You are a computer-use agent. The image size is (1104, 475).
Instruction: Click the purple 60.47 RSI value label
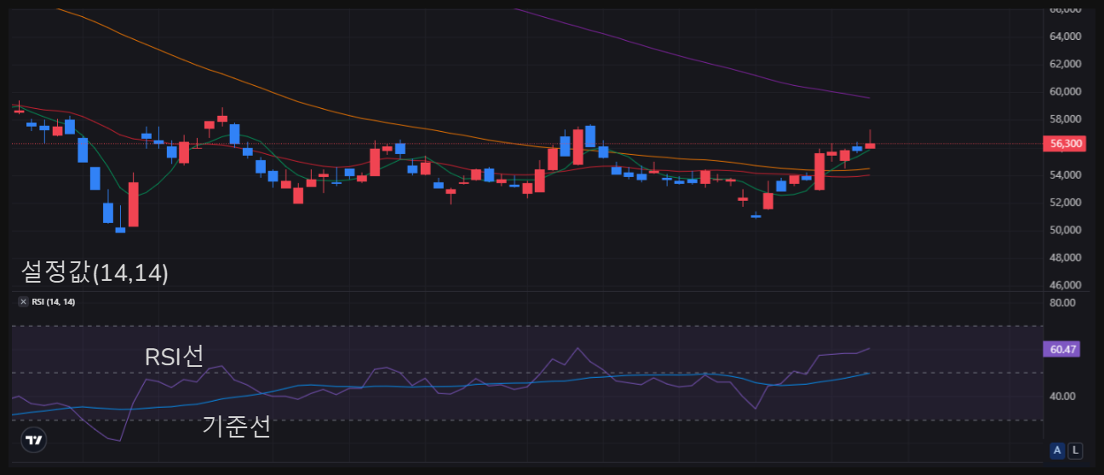[1061, 349]
